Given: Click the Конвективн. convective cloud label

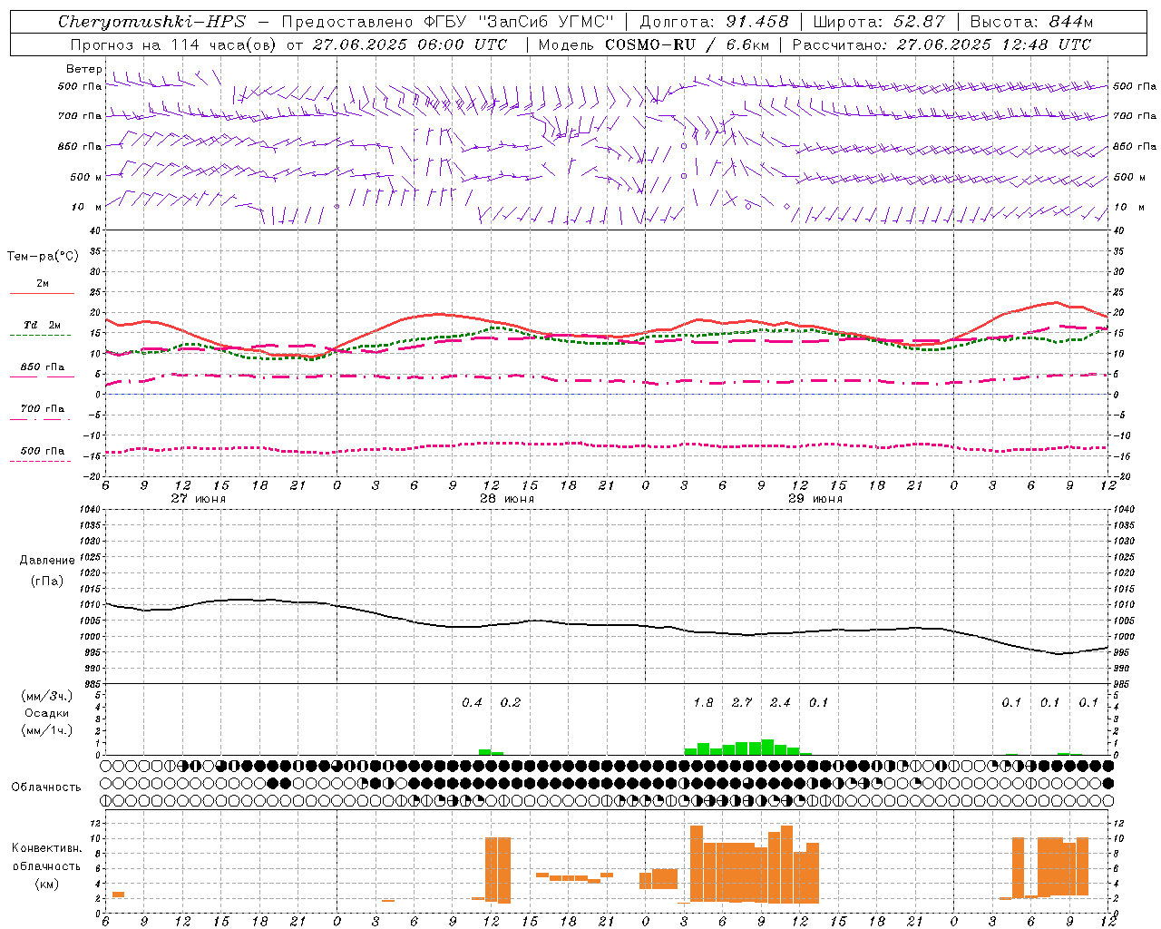Looking at the screenshot, I should tap(47, 848).
